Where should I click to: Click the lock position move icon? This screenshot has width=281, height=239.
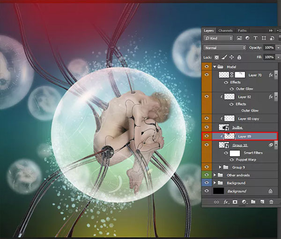231,57
